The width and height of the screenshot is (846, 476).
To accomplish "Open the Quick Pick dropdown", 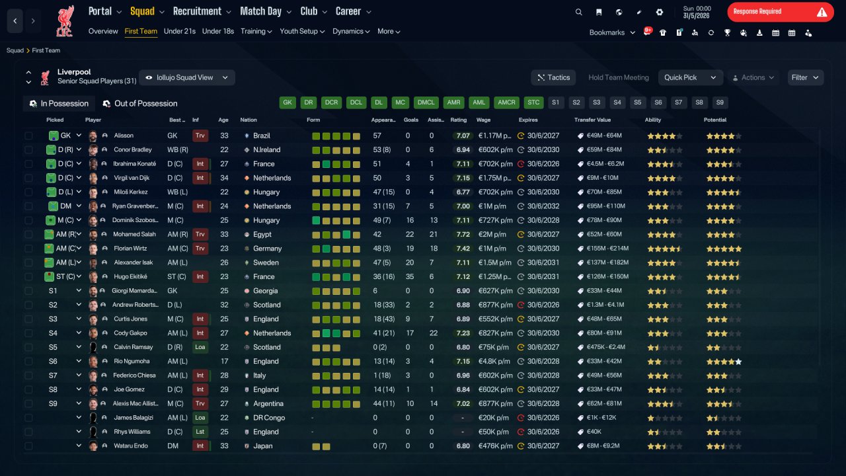I will tap(690, 77).
